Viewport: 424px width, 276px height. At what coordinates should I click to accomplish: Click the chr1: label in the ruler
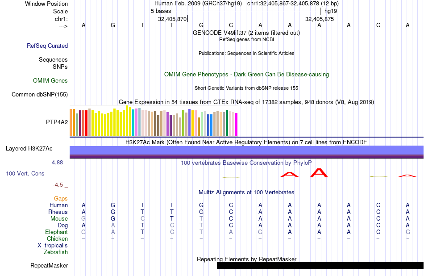(61, 19)
